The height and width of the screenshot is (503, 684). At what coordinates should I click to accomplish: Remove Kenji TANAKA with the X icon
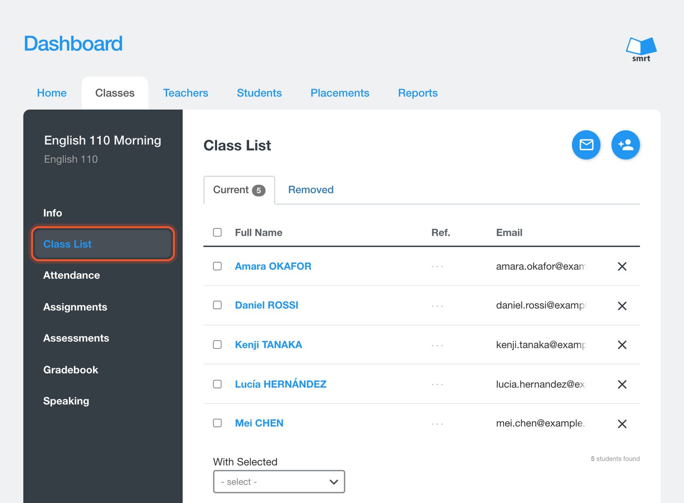point(622,345)
